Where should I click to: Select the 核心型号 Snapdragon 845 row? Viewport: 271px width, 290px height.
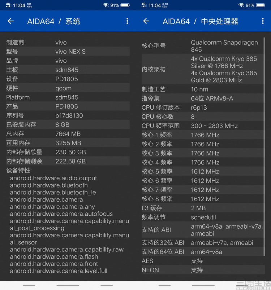[203, 46]
